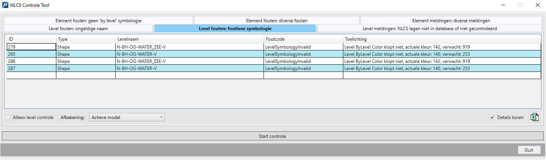This screenshot has width=546, height=160.
Task: Export results with the Excel icon
Action: [534, 117]
